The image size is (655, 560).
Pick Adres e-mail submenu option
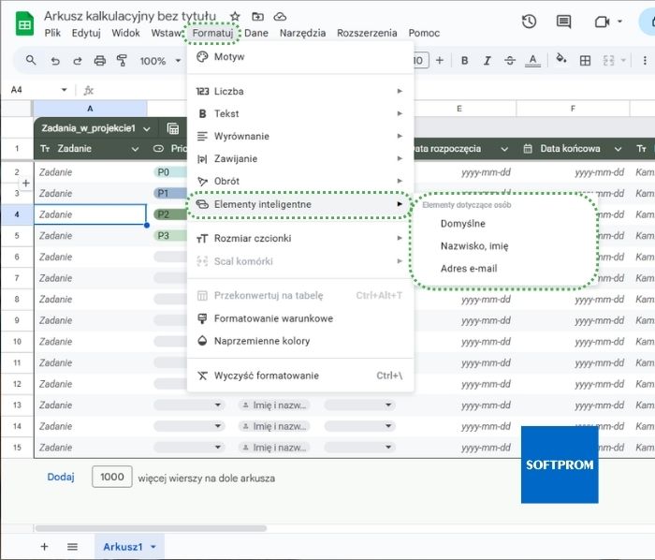click(469, 269)
